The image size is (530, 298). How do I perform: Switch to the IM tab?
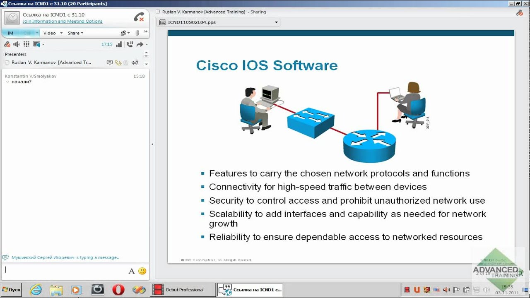click(x=10, y=33)
